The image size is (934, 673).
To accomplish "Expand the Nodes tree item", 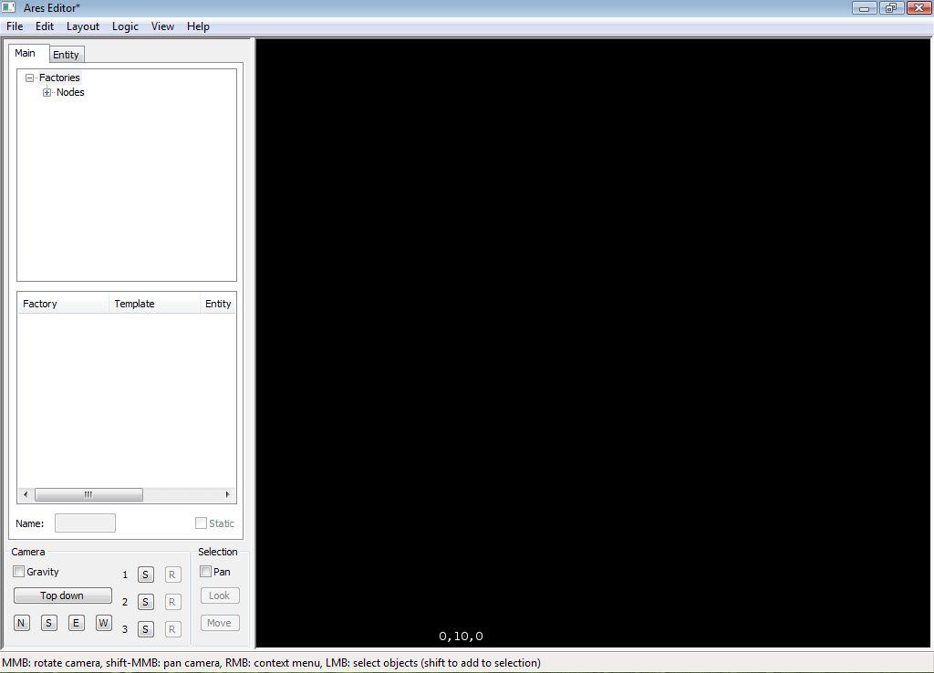I will click(x=47, y=93).
